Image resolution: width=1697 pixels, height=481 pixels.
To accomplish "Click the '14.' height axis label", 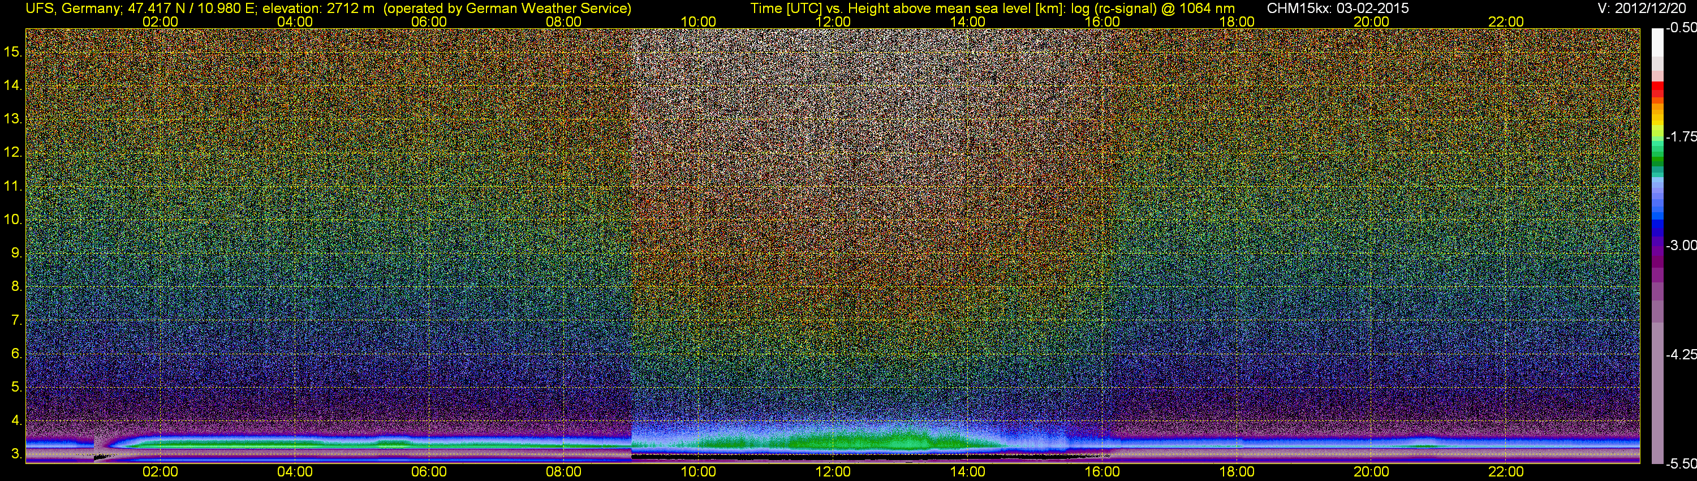I will point(13,85).
